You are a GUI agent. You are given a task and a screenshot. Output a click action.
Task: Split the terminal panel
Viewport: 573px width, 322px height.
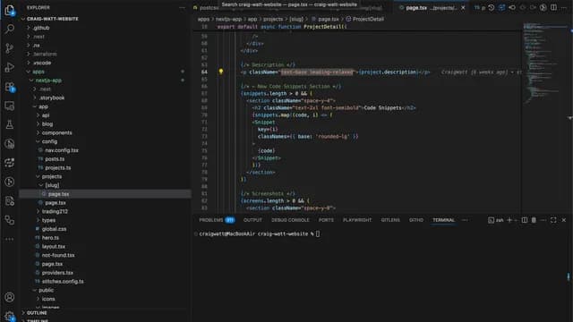click(525, 220)
